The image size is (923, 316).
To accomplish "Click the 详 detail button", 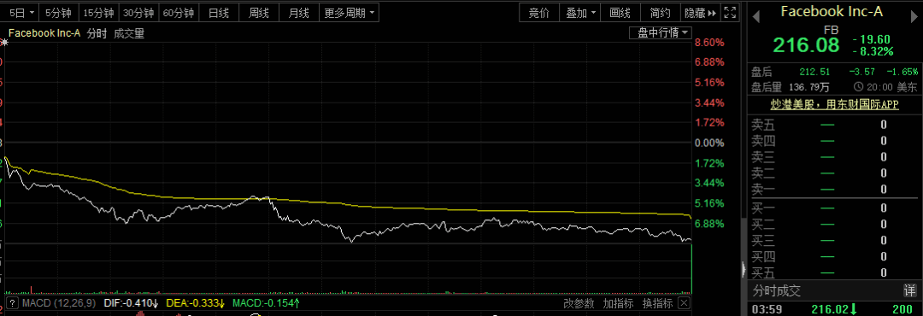I will (909, 290).
